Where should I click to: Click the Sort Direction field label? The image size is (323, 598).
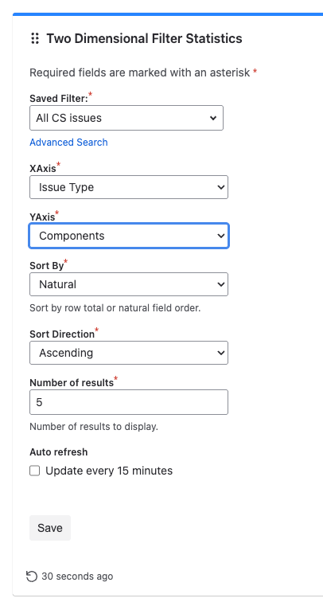(x=62, y=334)
